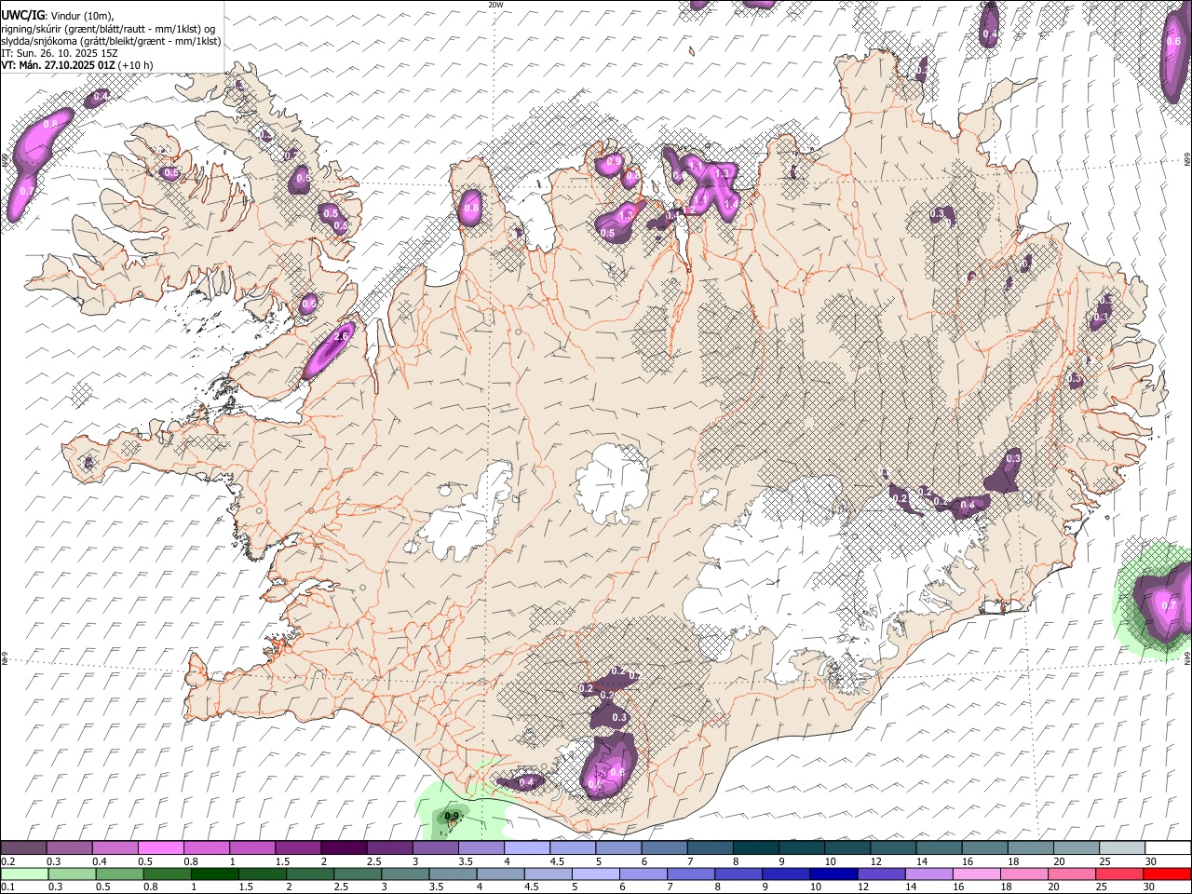Select the white final swatch above upper scale 30
The image size is (1192, 894).
(x=1166, y=848)
